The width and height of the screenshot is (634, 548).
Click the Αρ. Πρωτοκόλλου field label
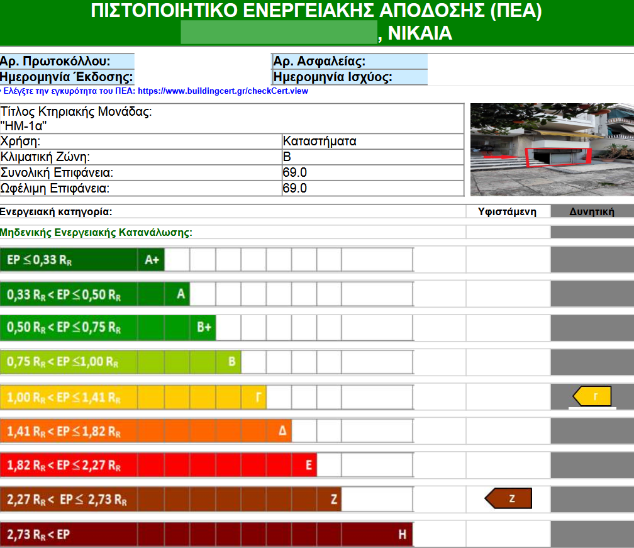tap(55, 61)
